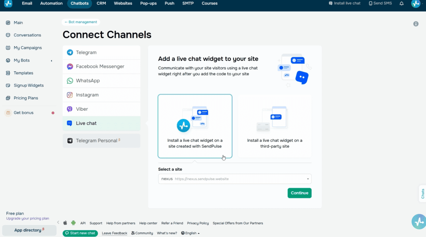Open the Pop-ups top menu
The height and width of the screenshot is (237, 426).
click(149, 3)
